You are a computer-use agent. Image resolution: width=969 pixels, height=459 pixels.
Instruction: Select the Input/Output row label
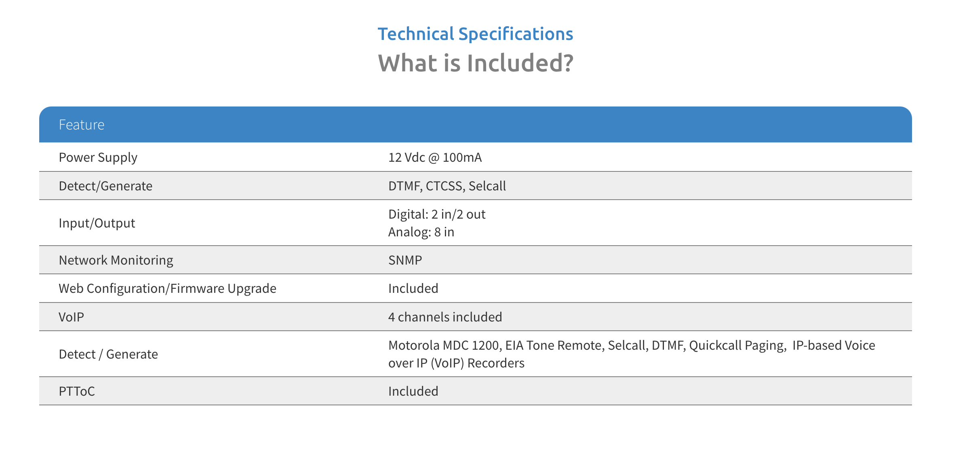(97, 223)
